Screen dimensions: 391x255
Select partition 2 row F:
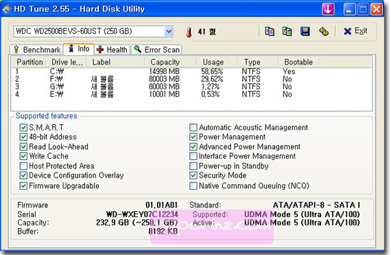tap(191, 79)
